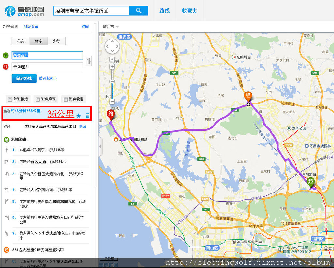Zoom in with the plus button
This screenshot has height=268, width=334.
112,66
